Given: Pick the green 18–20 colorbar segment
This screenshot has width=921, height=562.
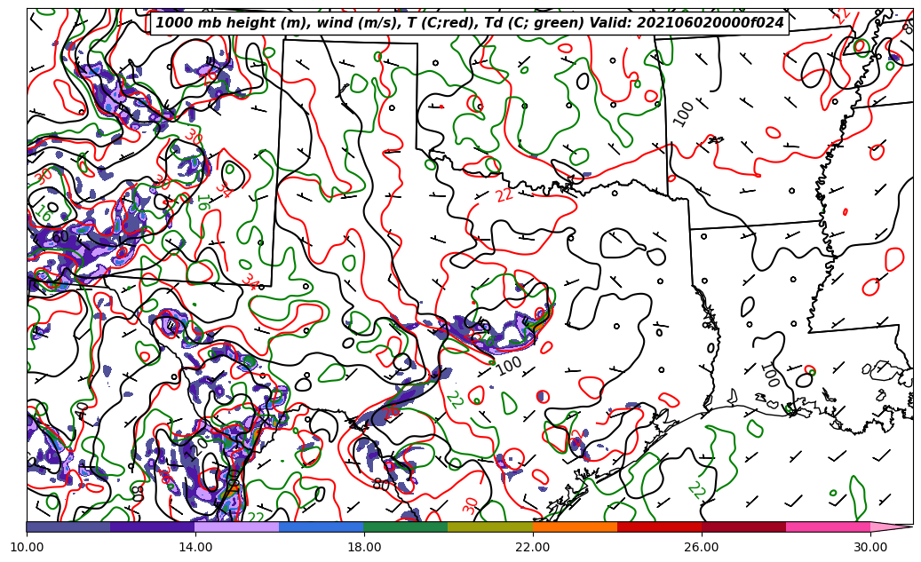Looking at the screenshot, I should pyautogui.click(x=406, y=526).
